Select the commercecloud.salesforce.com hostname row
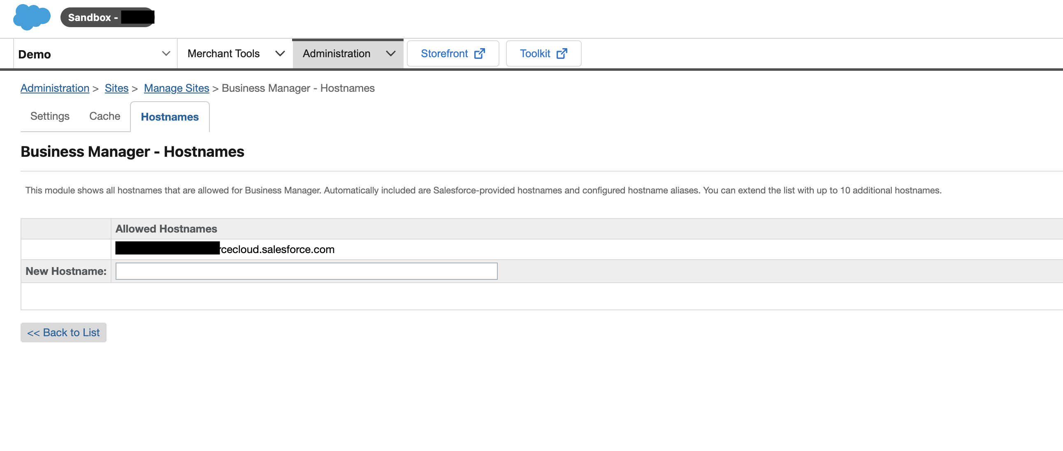Viewport: 1063px width, 451px height. [x=541, y=250]
